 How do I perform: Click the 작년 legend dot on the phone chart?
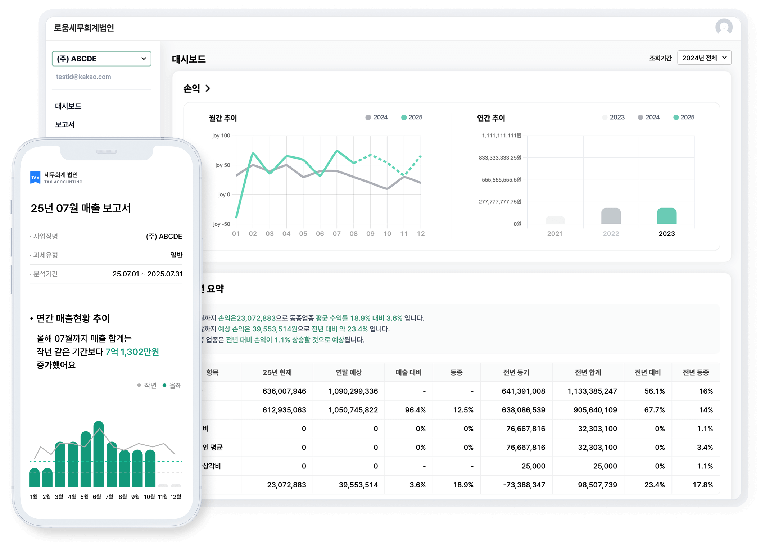pos(139,385)
